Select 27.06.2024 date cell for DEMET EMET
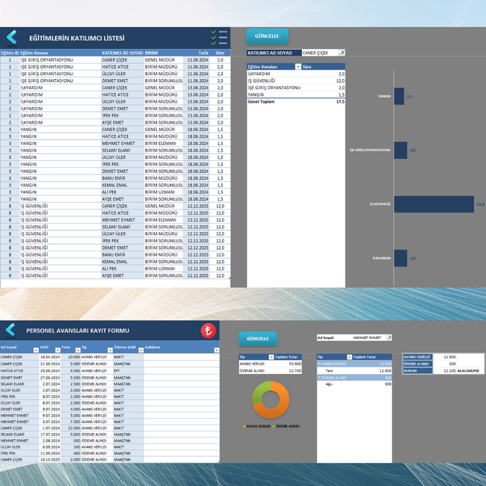This screenshot has height=486, width=486. (x=50, y=378)
